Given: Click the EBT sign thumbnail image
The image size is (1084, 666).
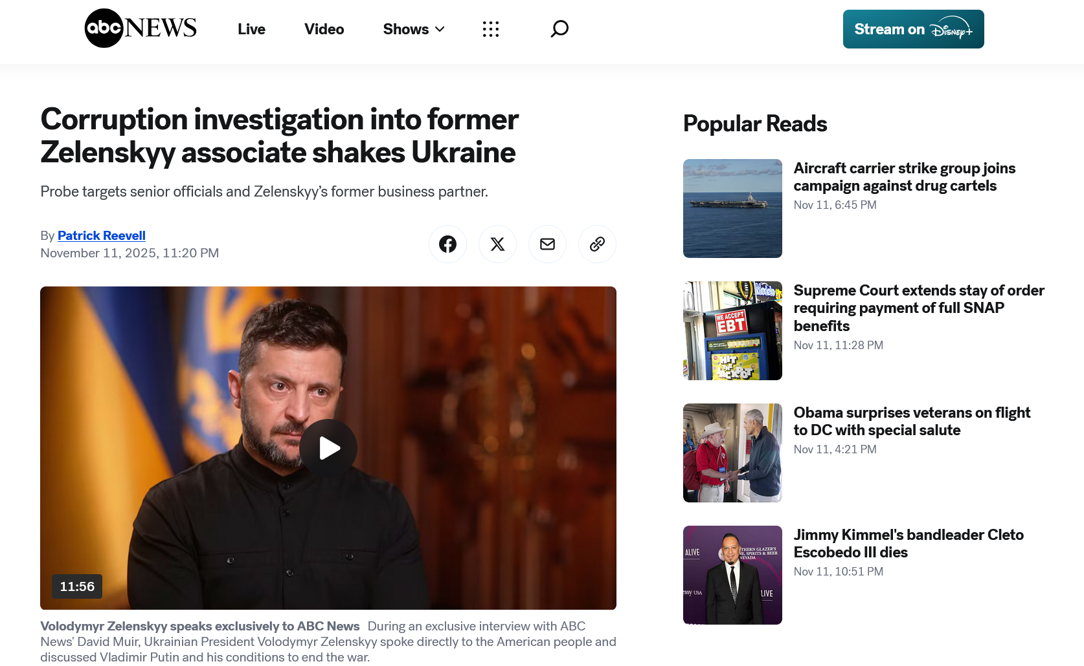Looking at the screenshot, I should [x=732, y=330].
